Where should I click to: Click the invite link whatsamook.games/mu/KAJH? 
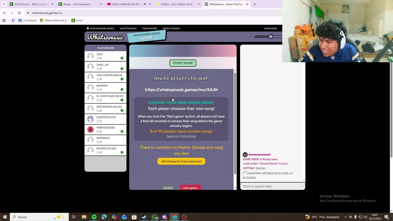[181, 90]
